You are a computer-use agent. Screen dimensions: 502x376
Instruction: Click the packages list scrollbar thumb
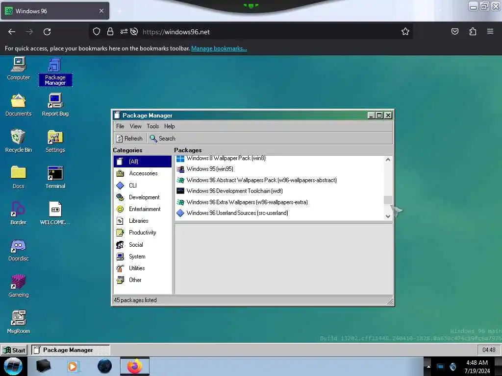(x=388, y=200)
